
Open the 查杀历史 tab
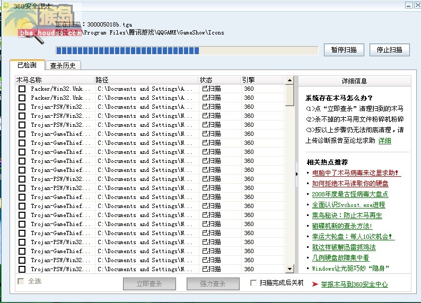[63, 66]
